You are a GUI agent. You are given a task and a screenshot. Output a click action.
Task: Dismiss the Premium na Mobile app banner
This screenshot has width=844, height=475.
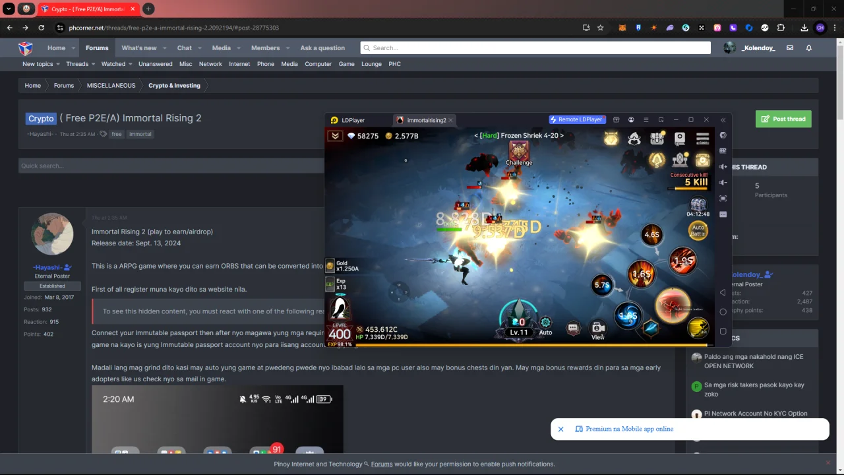(x=560, y=429)
